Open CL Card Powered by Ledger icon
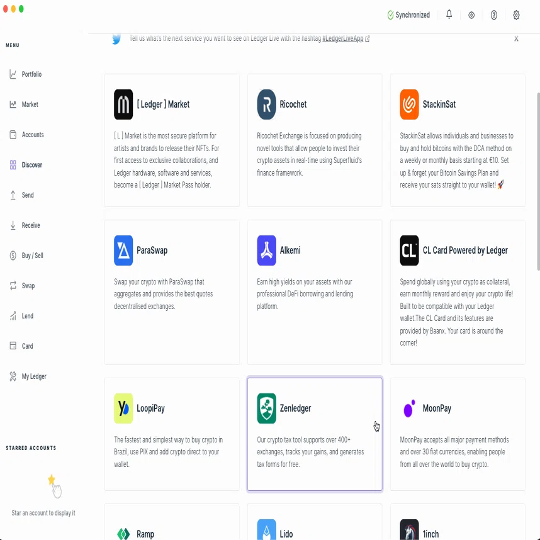540x540 pixels. coord(409,250)
